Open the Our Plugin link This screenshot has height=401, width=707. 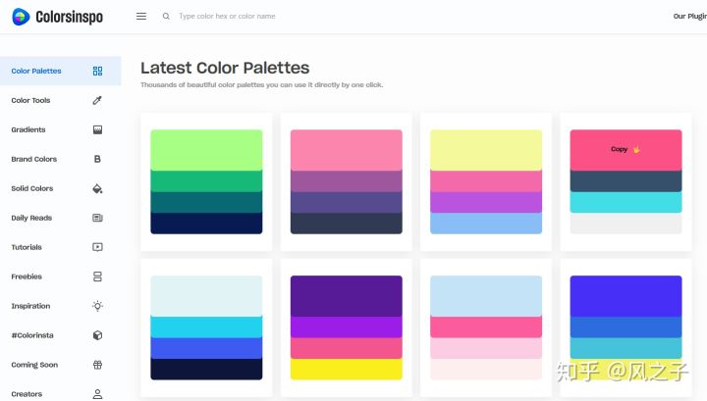tap(688, 17)
